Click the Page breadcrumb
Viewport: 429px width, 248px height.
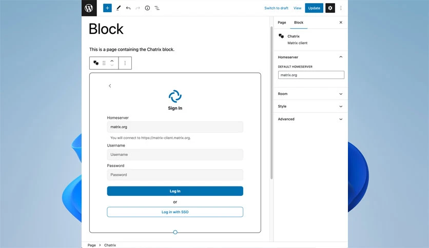click(92, 245)
